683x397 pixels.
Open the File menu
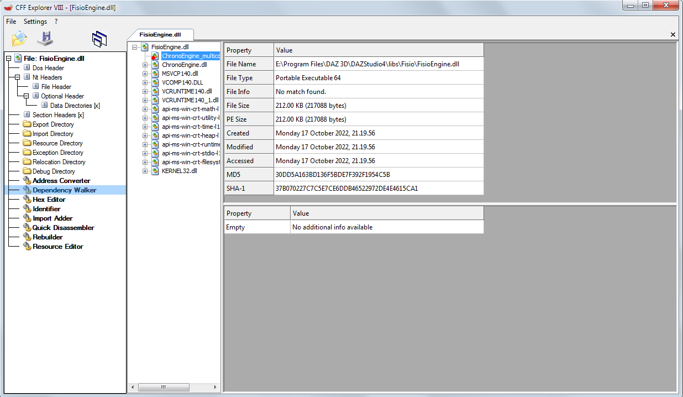pos(11,22)
